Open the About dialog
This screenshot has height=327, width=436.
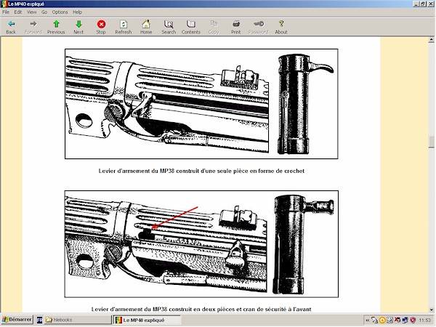(281, 27)
